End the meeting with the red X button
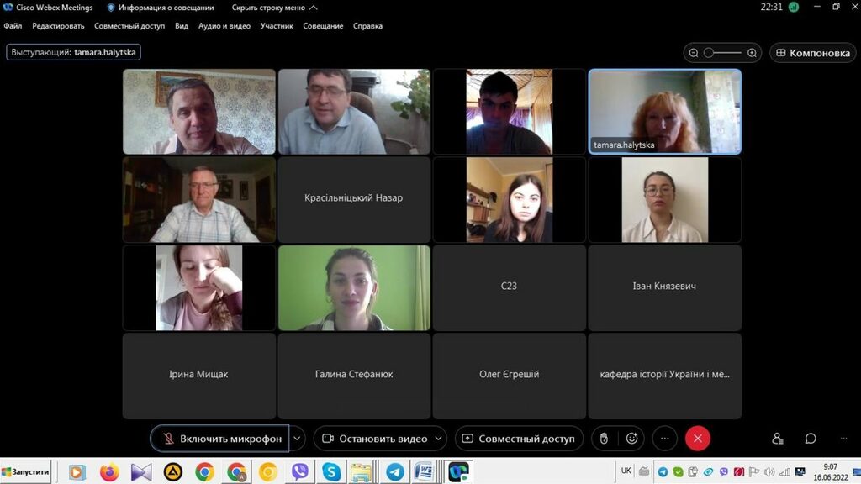Screen dimensions: 861x484 (x=697, y=439)
